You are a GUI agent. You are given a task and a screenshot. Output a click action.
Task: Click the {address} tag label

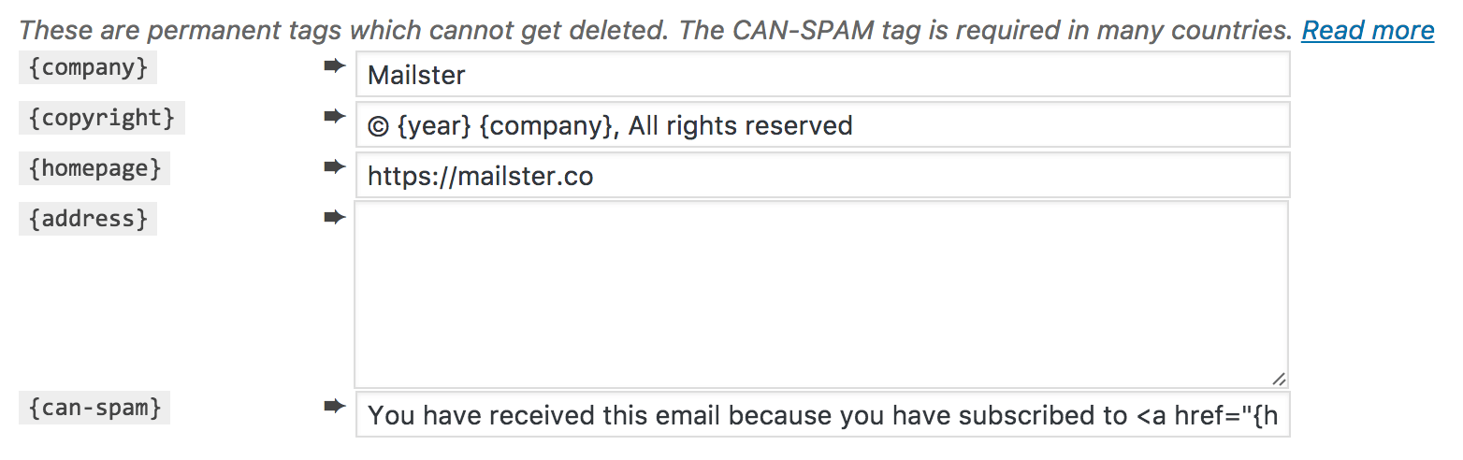point(88,219)
